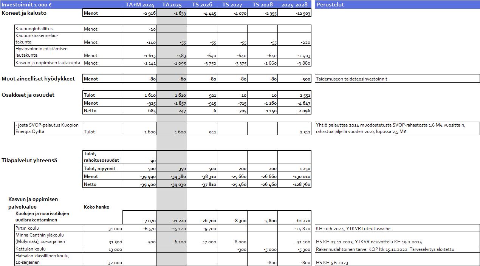
Task: Select the -17 000 value cell
Action: pyautogui.click(x=202, y=238)
